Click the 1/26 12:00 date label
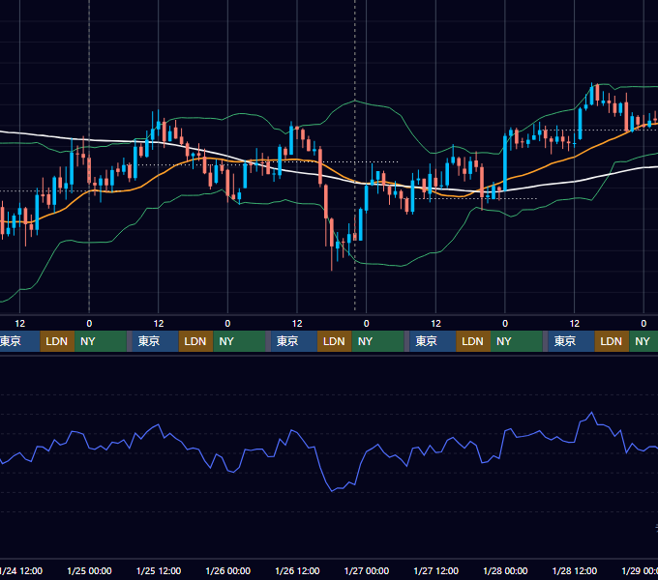This screenshot has height=580, width=658. pos(297,570)
